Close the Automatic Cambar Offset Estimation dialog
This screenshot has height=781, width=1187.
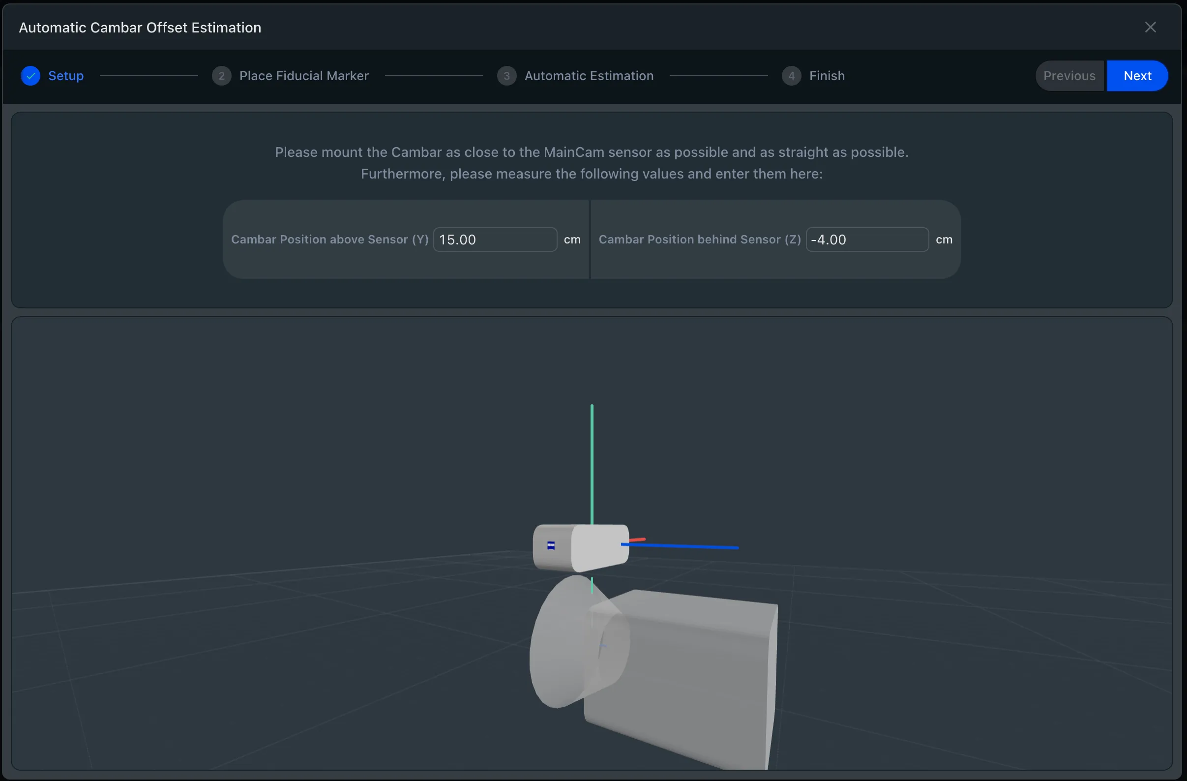1150,27
